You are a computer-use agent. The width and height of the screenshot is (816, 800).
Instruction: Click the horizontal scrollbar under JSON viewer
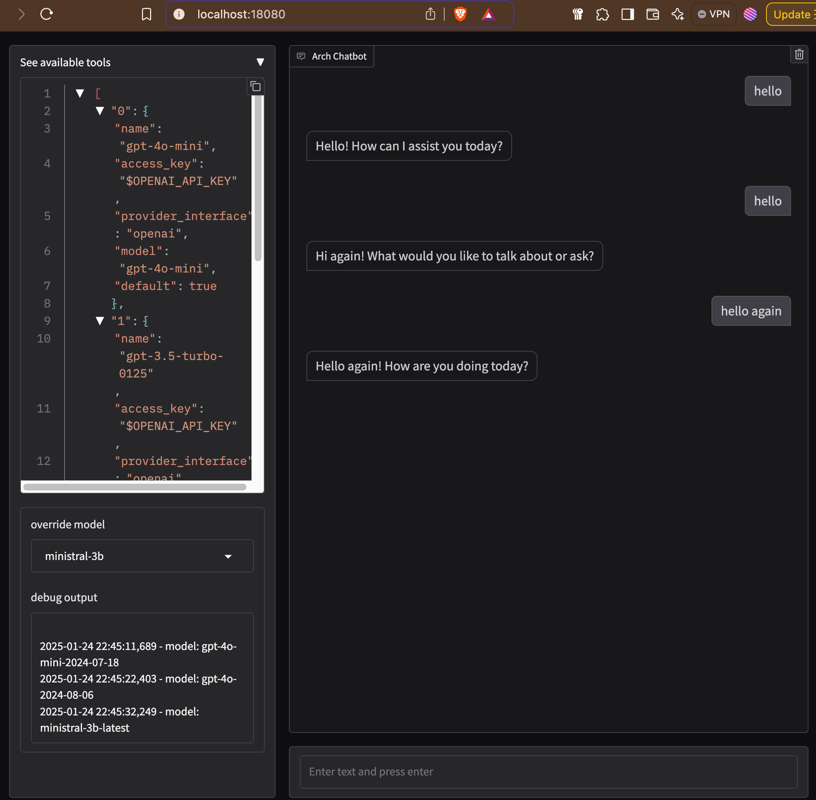135,487
